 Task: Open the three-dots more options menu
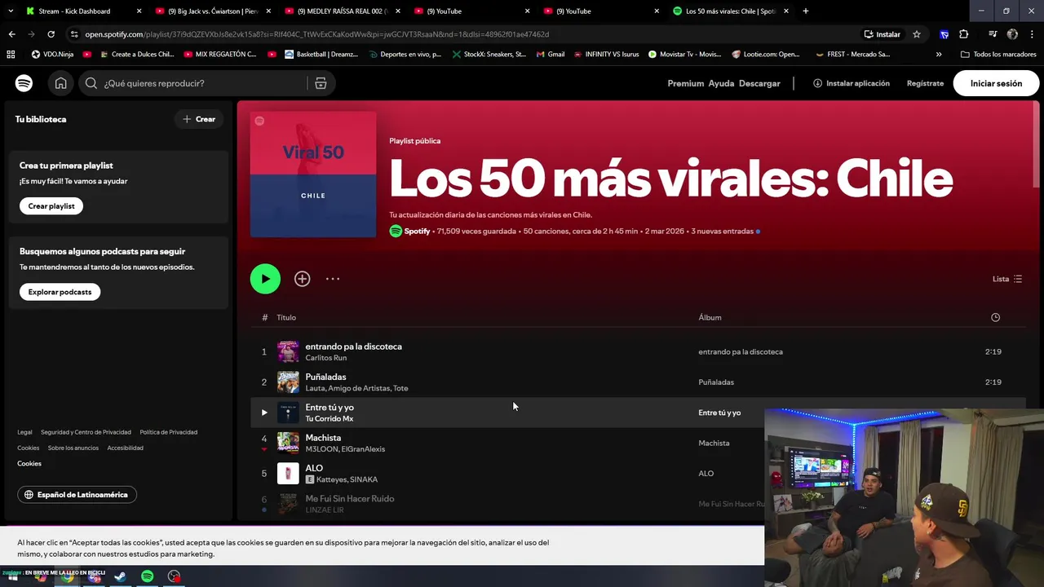click(333, 279)
